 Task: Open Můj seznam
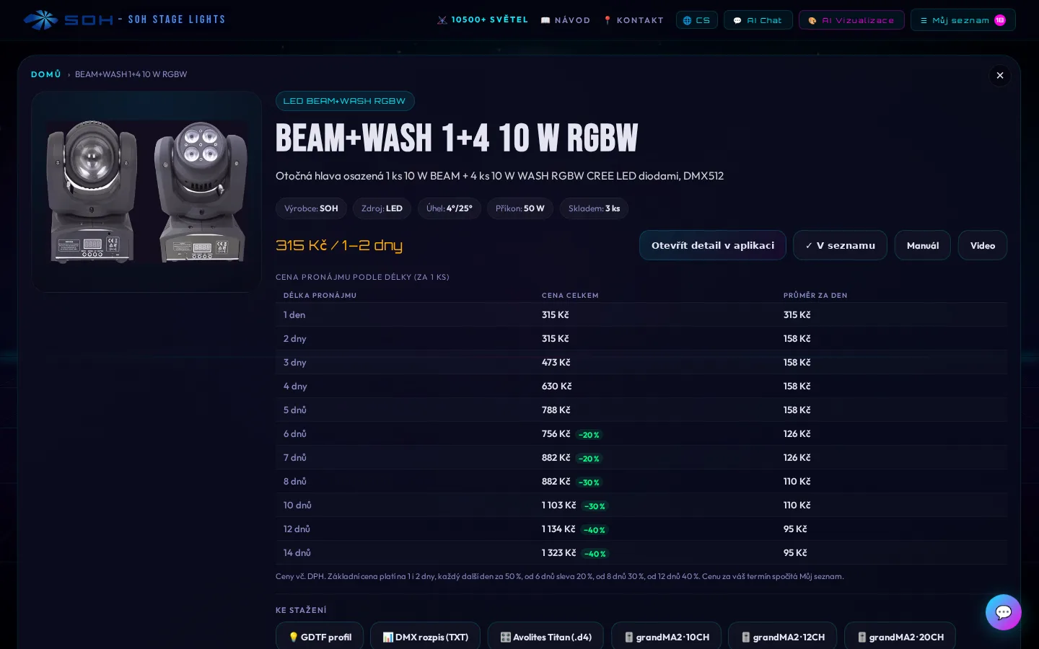(963, 20)
